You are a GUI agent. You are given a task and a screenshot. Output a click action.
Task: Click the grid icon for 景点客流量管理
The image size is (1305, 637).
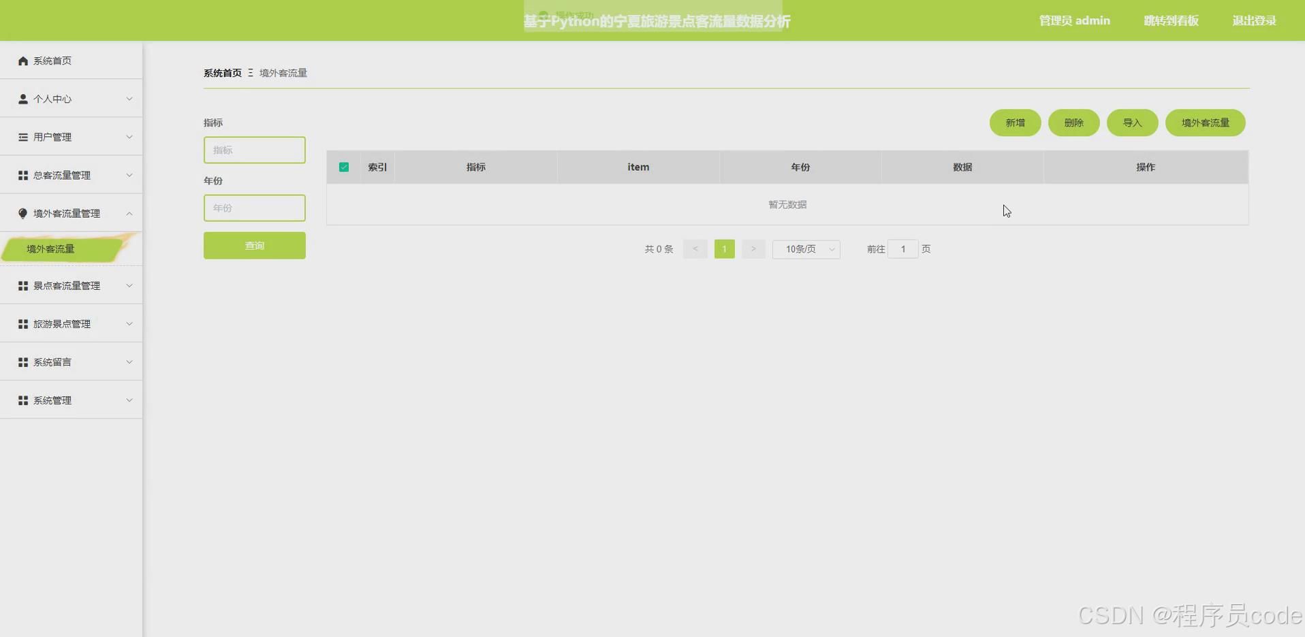(23, 286)
